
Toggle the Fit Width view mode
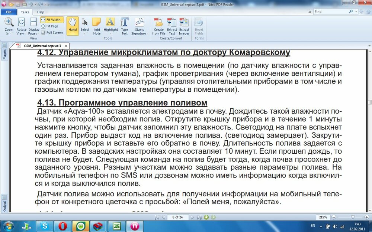[x=52, y=20]
